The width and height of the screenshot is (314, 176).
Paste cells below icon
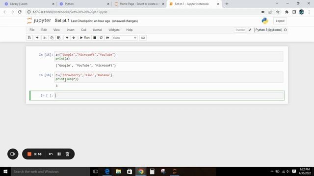59,38
